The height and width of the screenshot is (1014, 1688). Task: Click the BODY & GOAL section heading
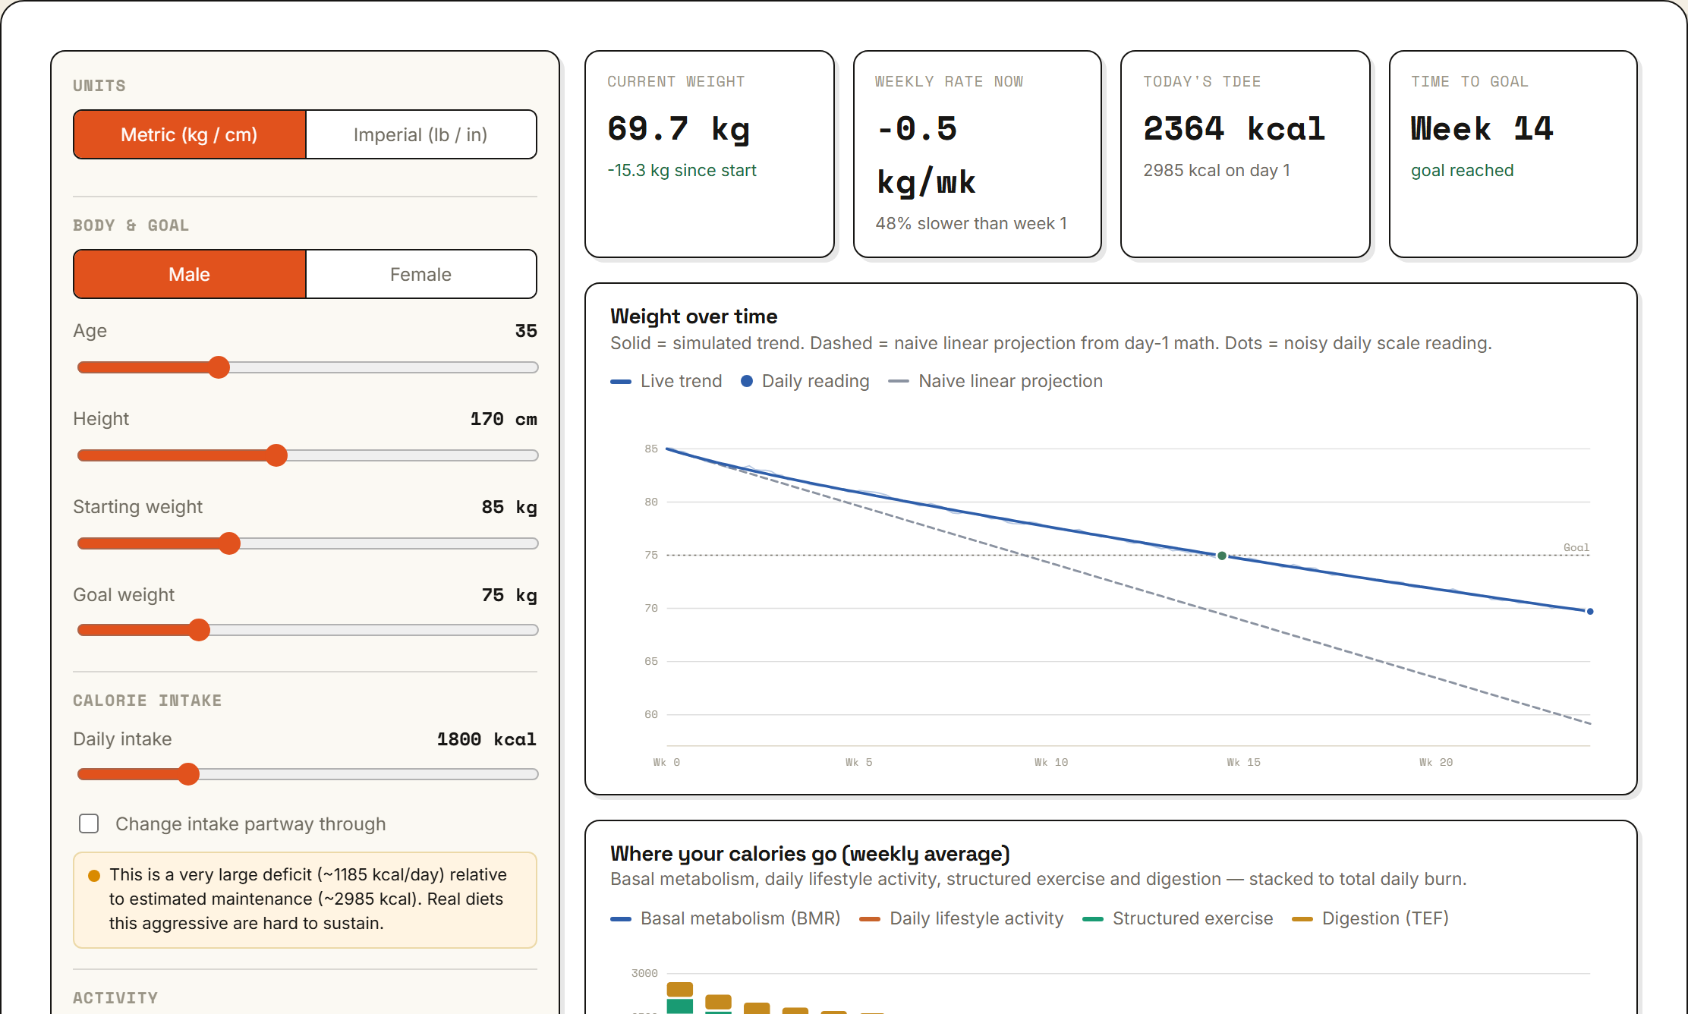click(131, 225)
